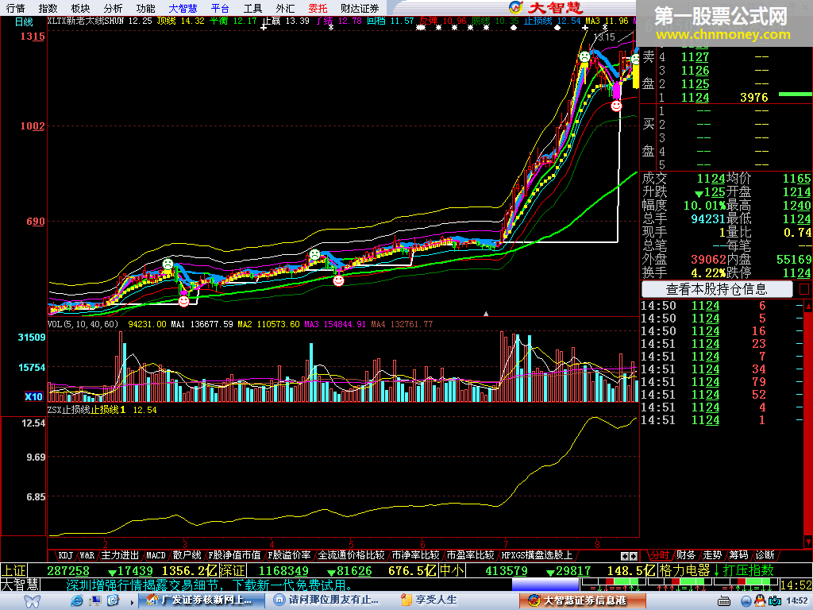This screenshot has width=813, height=610.
Task: Click the 深圳增强行情 promotional text link
Action: click(x=209, y=585)
